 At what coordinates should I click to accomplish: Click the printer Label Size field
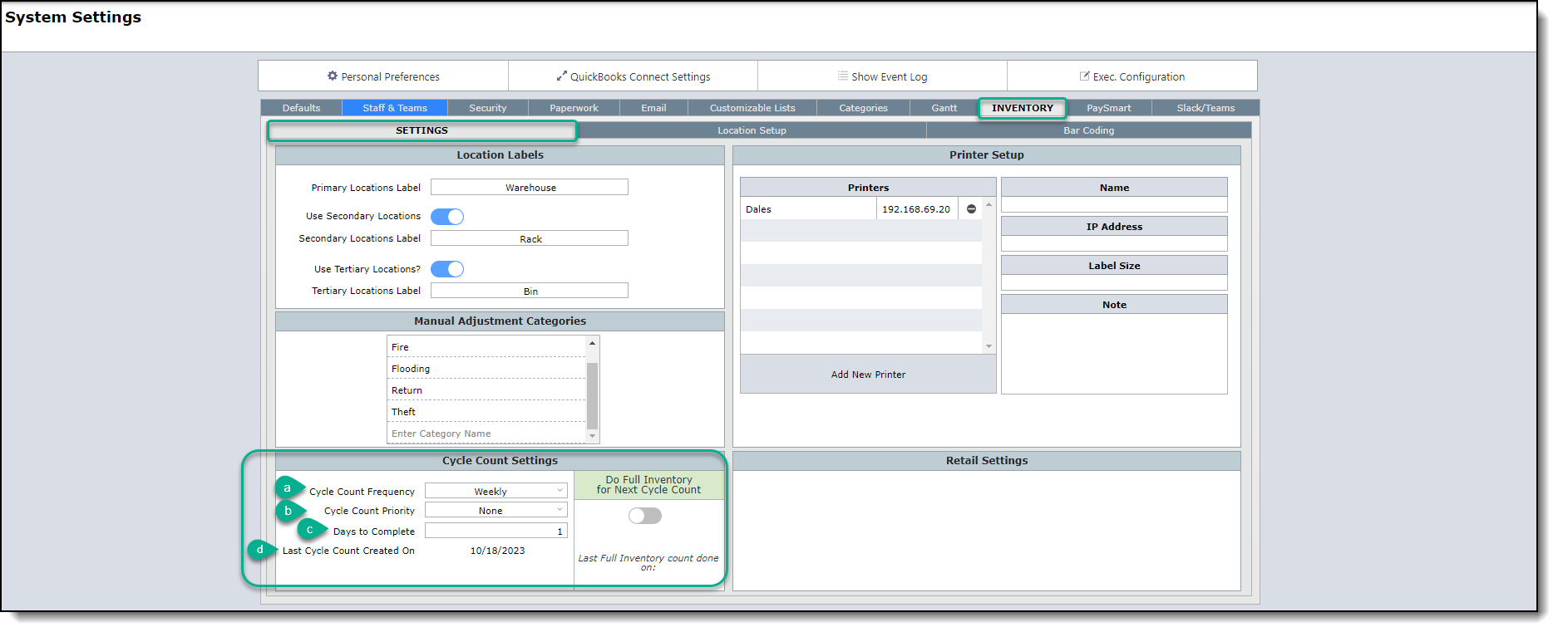[x=1114, y=282]
